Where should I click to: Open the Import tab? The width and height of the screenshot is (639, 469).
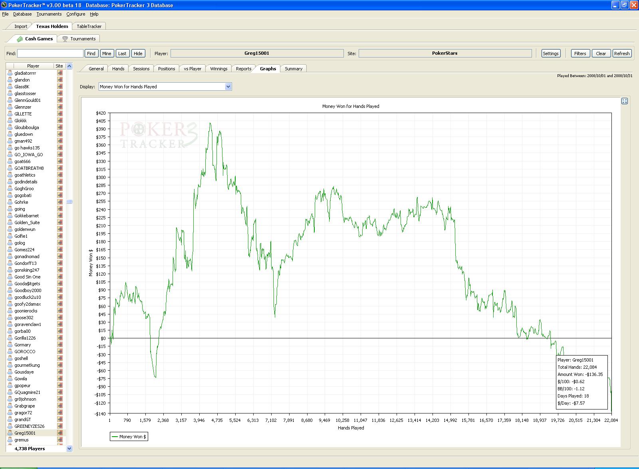[21, 26]
